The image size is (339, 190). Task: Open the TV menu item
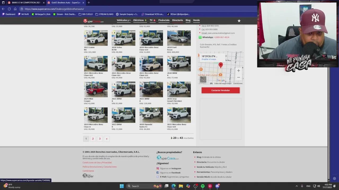click(x=152, y=20)
